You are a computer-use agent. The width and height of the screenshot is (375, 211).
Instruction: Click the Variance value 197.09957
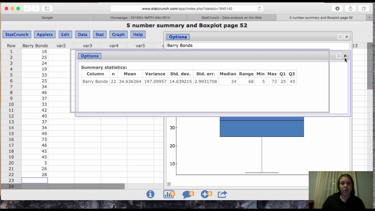[x=155, y=81]
